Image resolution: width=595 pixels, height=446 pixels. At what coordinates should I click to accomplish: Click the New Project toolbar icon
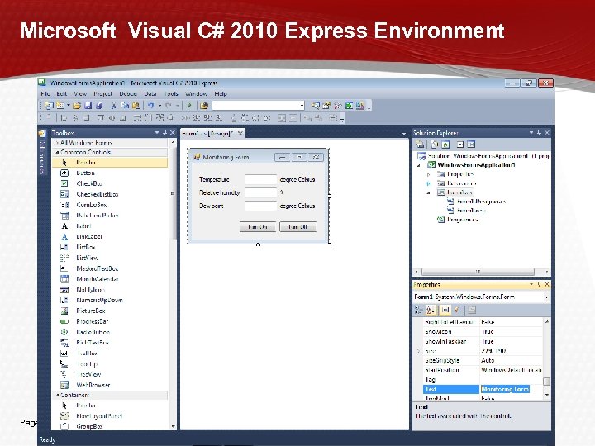pyautogui.click(x=49, y=106)
